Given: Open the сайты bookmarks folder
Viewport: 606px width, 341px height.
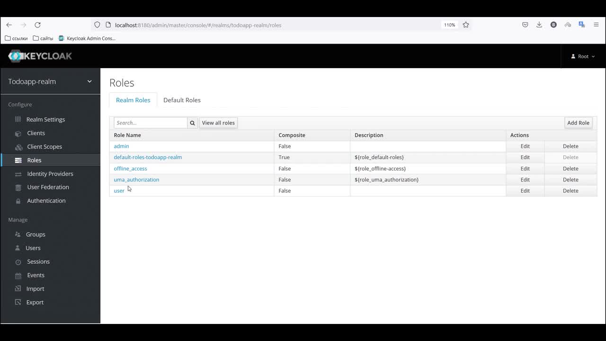Looking at the screenshot, I should [x=43, y=38].
